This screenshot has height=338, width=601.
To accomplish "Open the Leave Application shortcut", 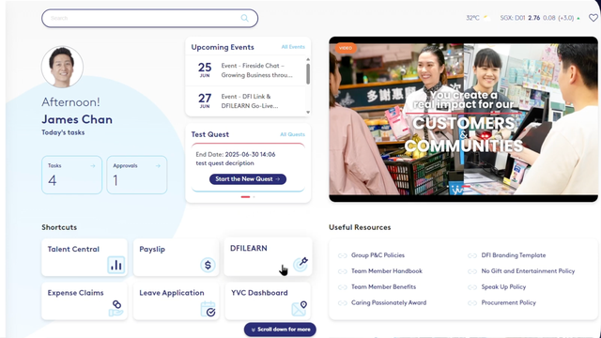I will 176,301.
